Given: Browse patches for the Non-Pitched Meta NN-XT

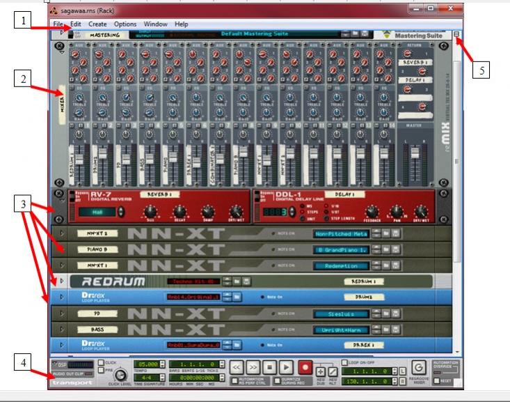Looking at the screenshot, I should (x=385, y=233).
